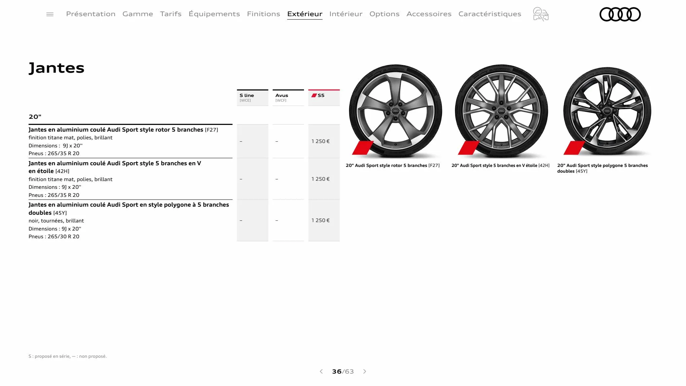Click the Avus [WCF] column header

288,98
